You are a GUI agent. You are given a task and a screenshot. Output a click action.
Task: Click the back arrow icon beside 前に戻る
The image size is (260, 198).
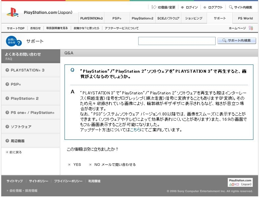(x=7, y=152)
